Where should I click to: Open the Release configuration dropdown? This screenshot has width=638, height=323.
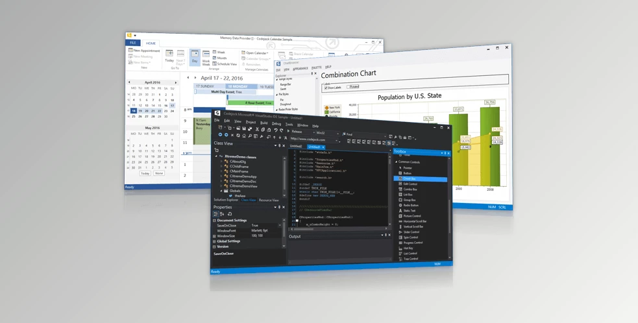click(x=313, y=132)
